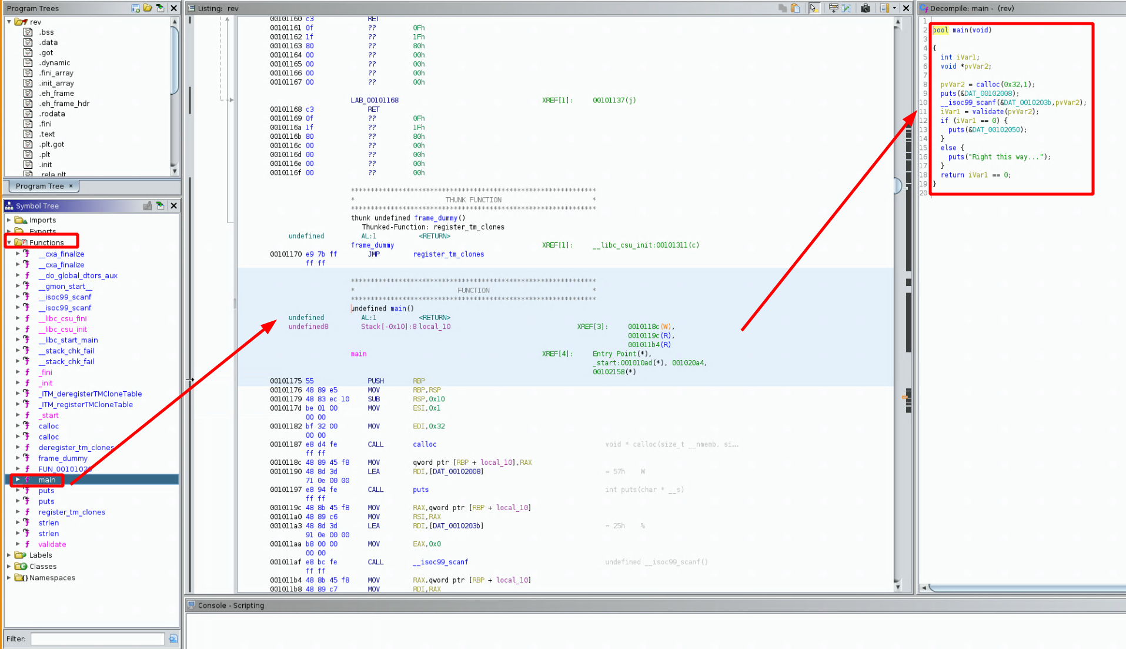The width and height of the screenshot is (1126, 649).
Task: Click the Listing panel title icon
Action: click(x=191, y=8)
